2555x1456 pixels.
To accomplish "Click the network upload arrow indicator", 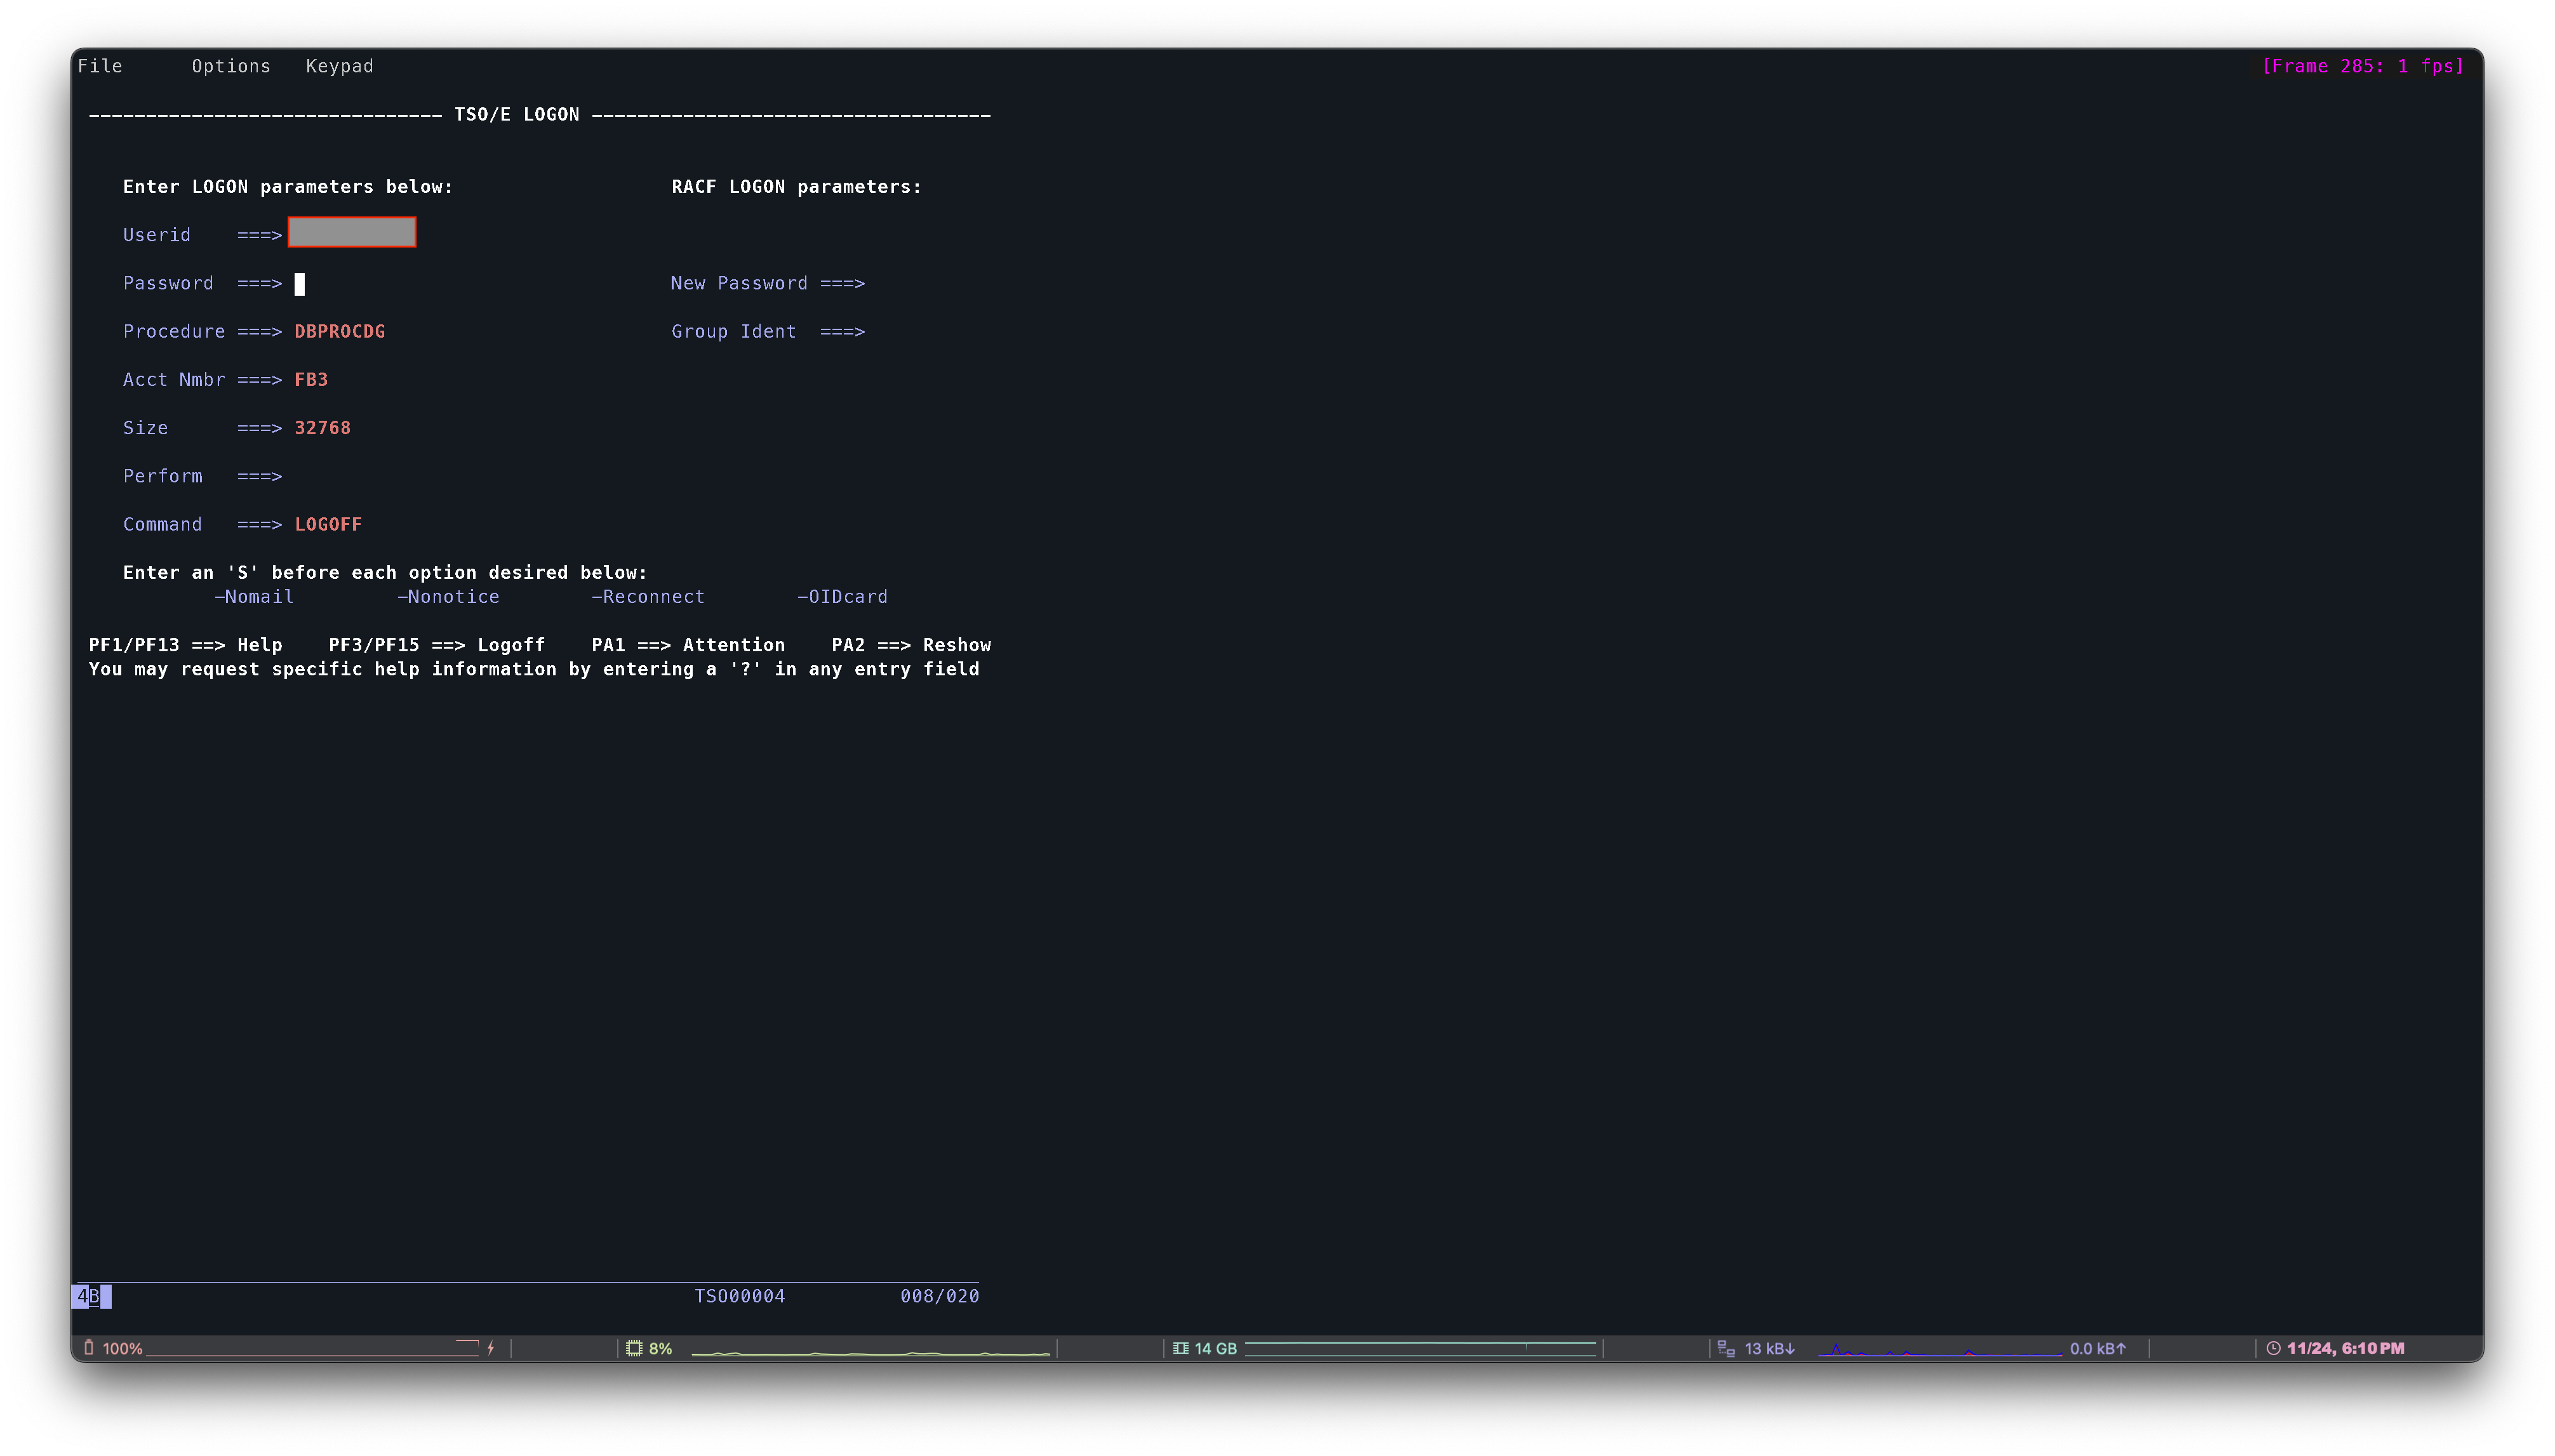I will click(x=2120, y=1348).
